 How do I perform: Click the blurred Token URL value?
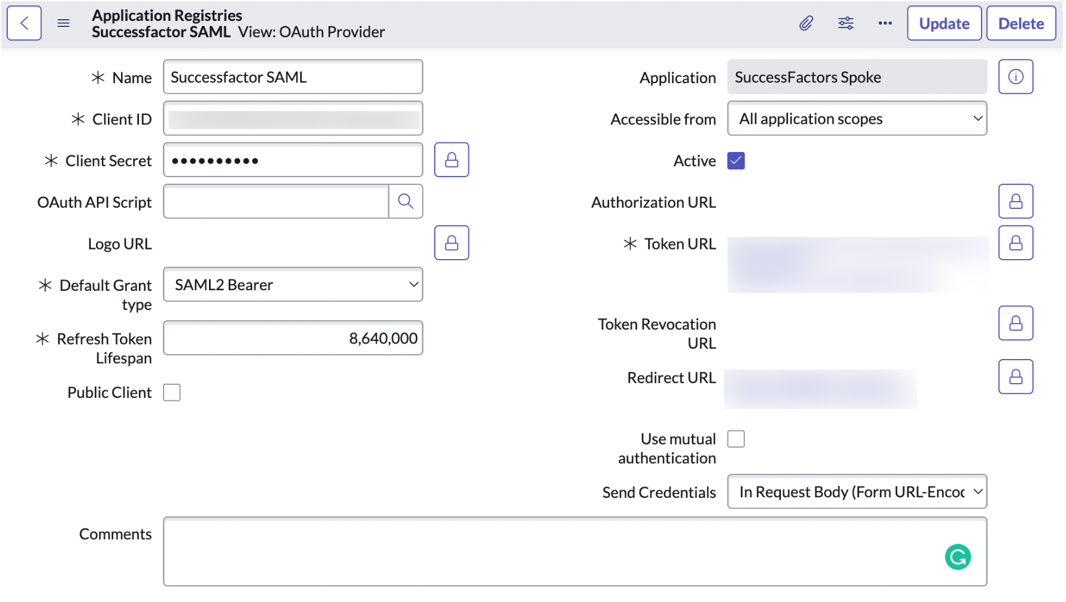tap(858, 264)
